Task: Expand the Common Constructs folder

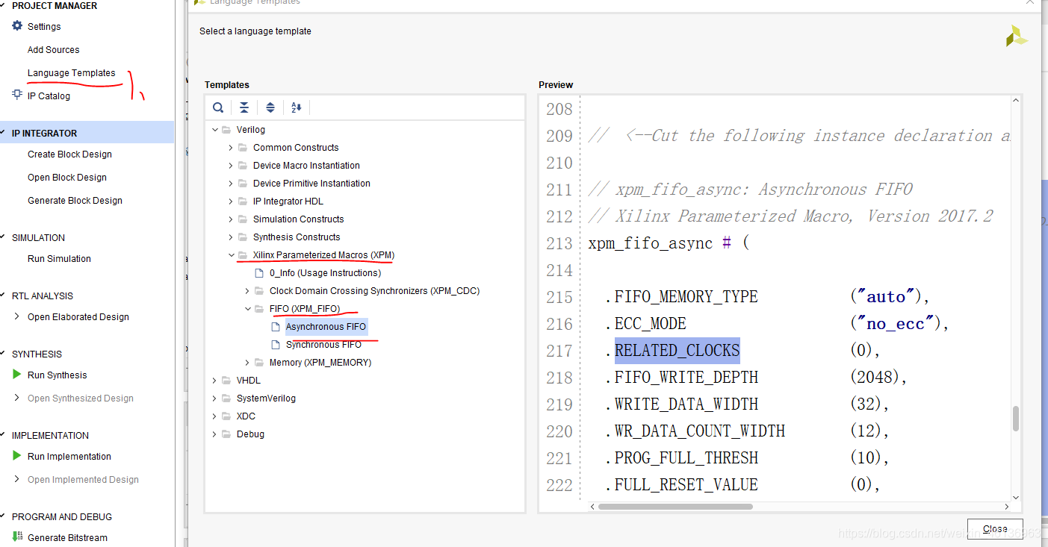Action: [x=231, y=148]
